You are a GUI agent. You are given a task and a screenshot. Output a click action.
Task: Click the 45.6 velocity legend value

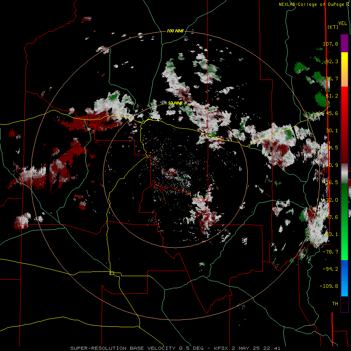332,113
